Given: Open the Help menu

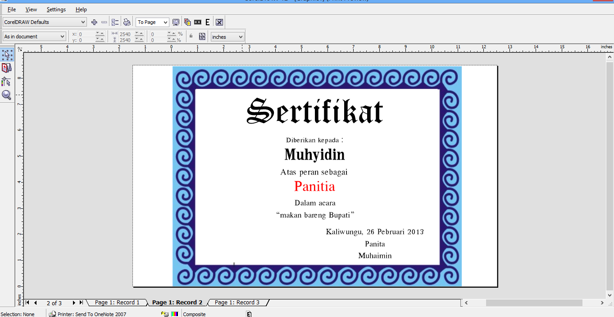Looking at the screenshot, I should (81, 9).
